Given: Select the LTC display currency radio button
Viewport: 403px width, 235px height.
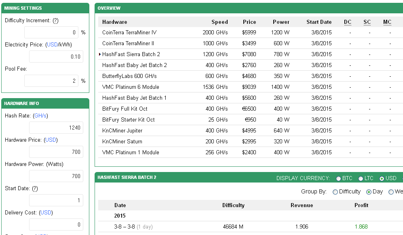Looking at the screenshot, I should coord(361,178).
